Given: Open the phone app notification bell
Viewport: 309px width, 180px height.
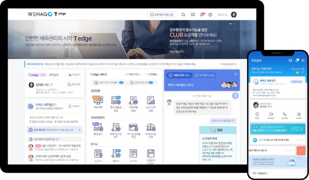Looking at the screenshot, I should [297, 60].
